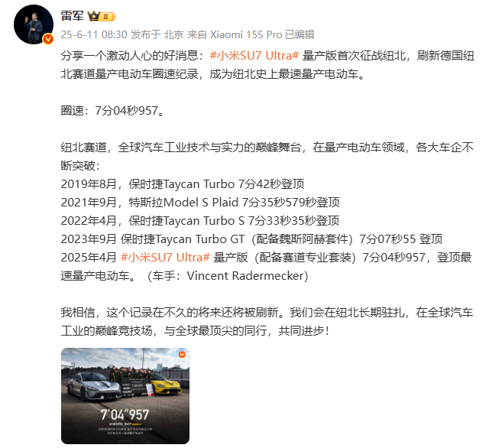Click the 北京 location text

(173, 34)
